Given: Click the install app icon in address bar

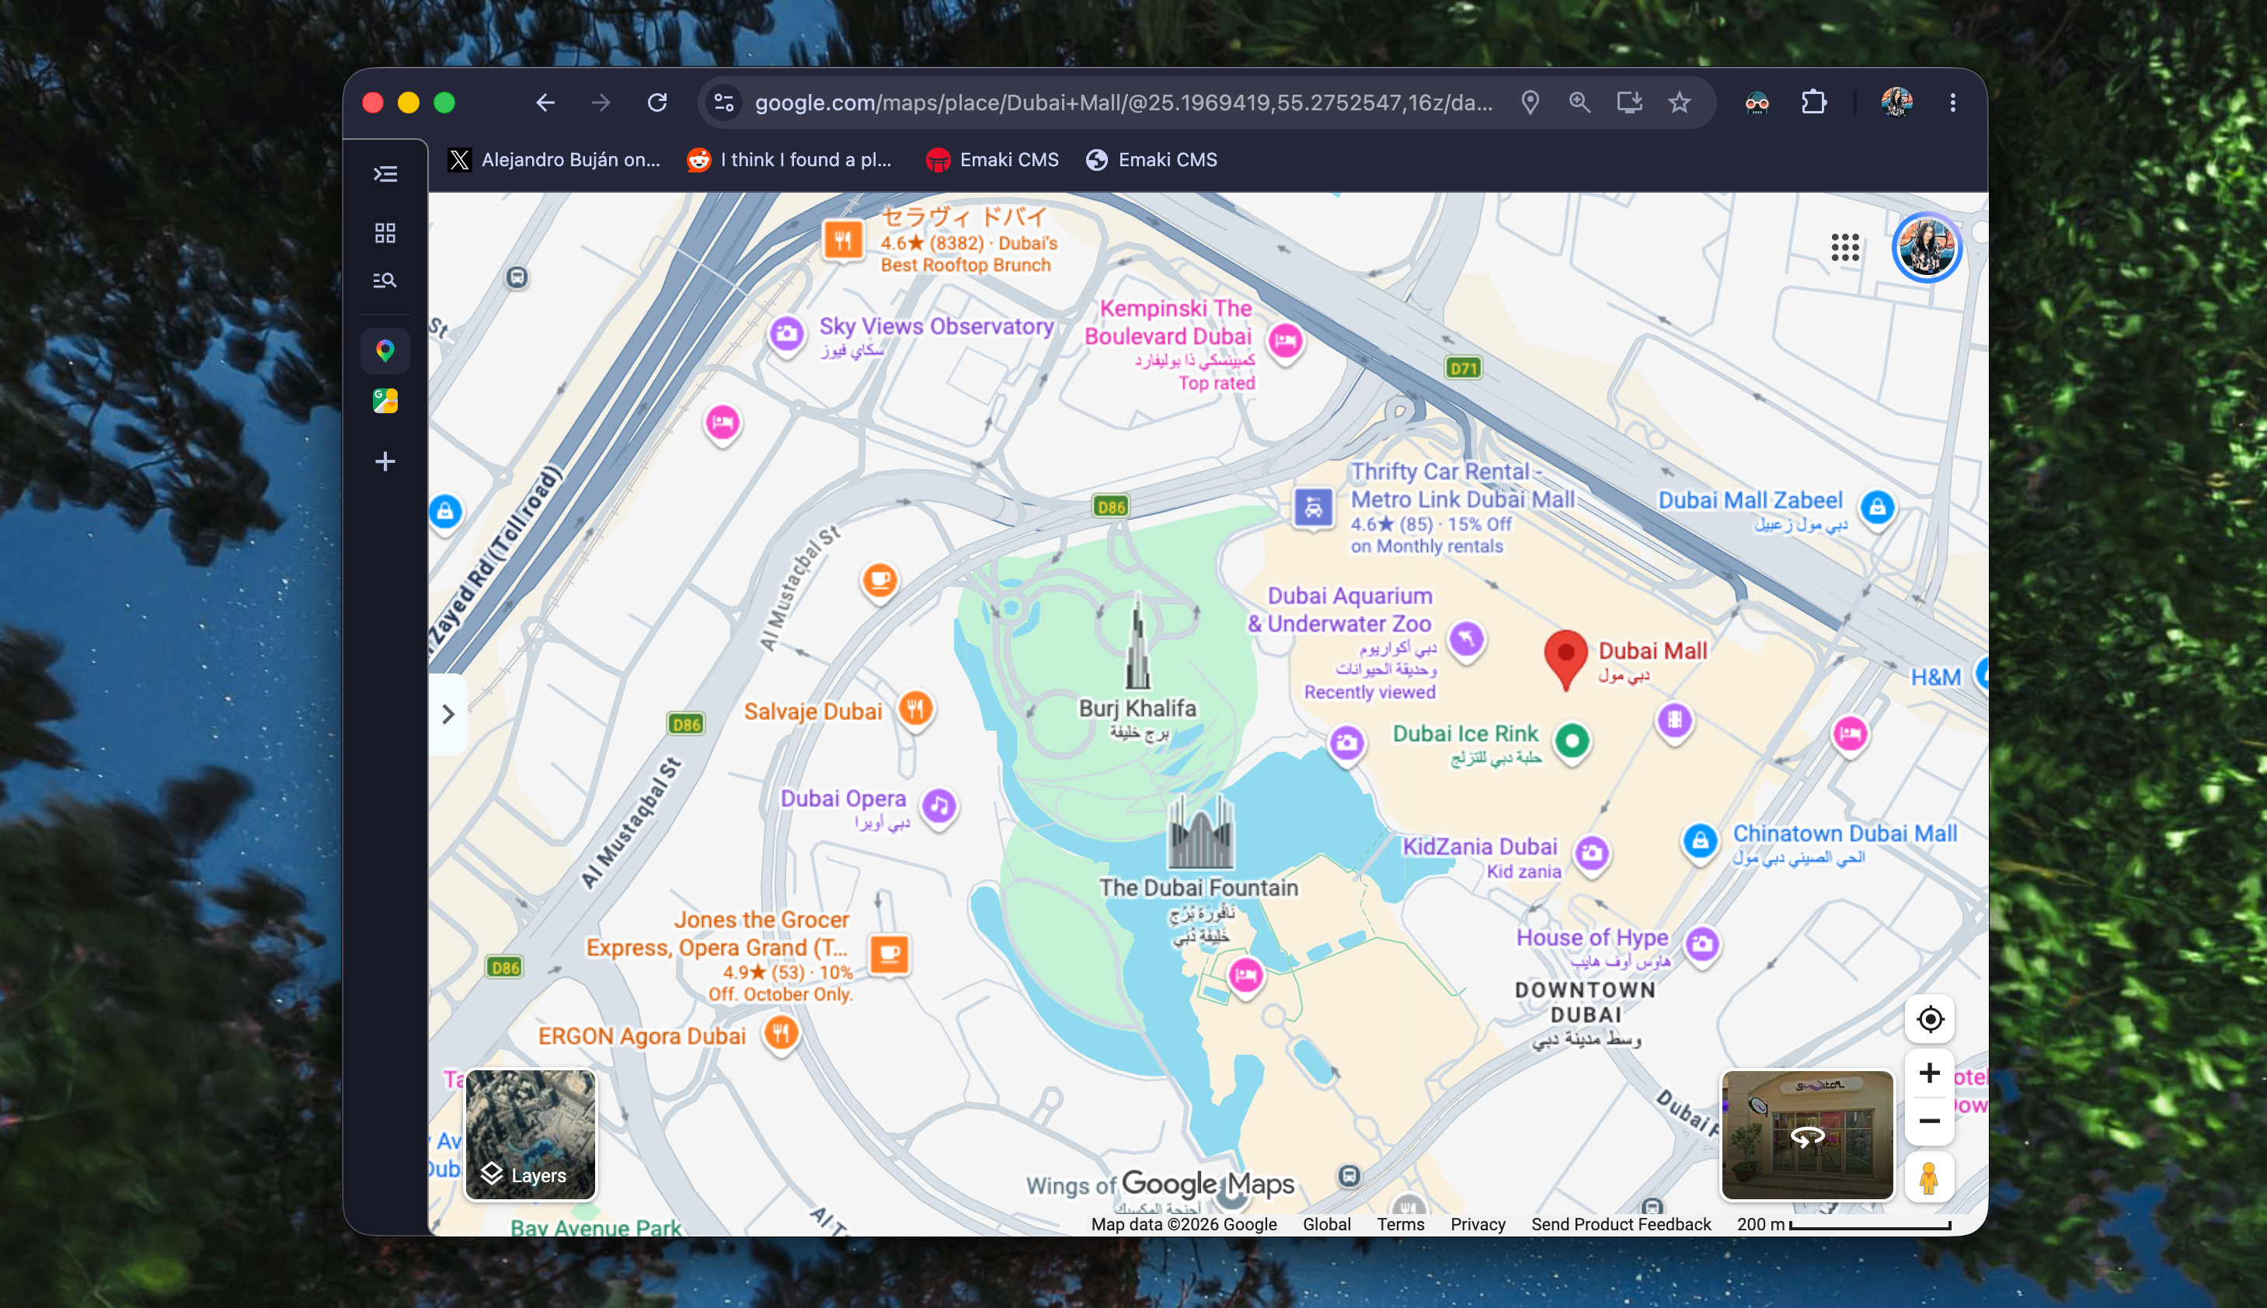Looking at the screenshot, I should [1630, 103].
